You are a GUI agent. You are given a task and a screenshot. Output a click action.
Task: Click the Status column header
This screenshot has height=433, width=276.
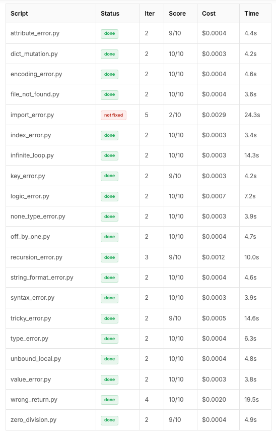[x=110, y=14]
